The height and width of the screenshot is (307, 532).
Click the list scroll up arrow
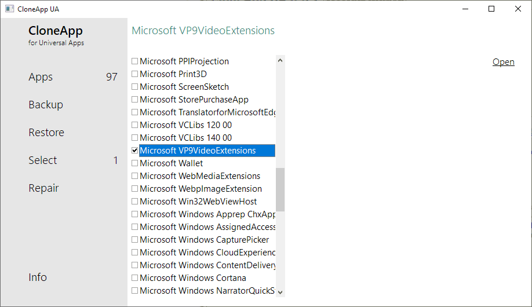coord(280,60)
